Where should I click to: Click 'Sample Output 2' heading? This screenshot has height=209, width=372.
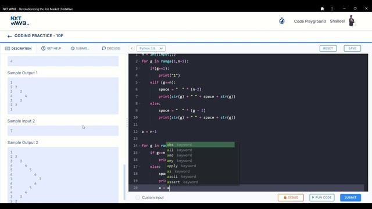click(x=23, y=142)
